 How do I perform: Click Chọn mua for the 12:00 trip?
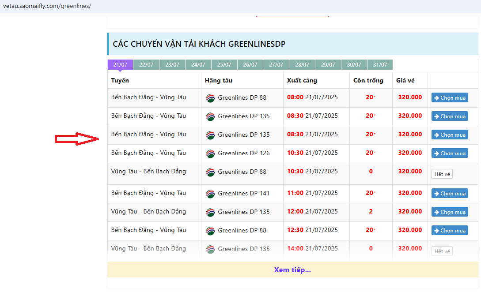tap(450, 212)
